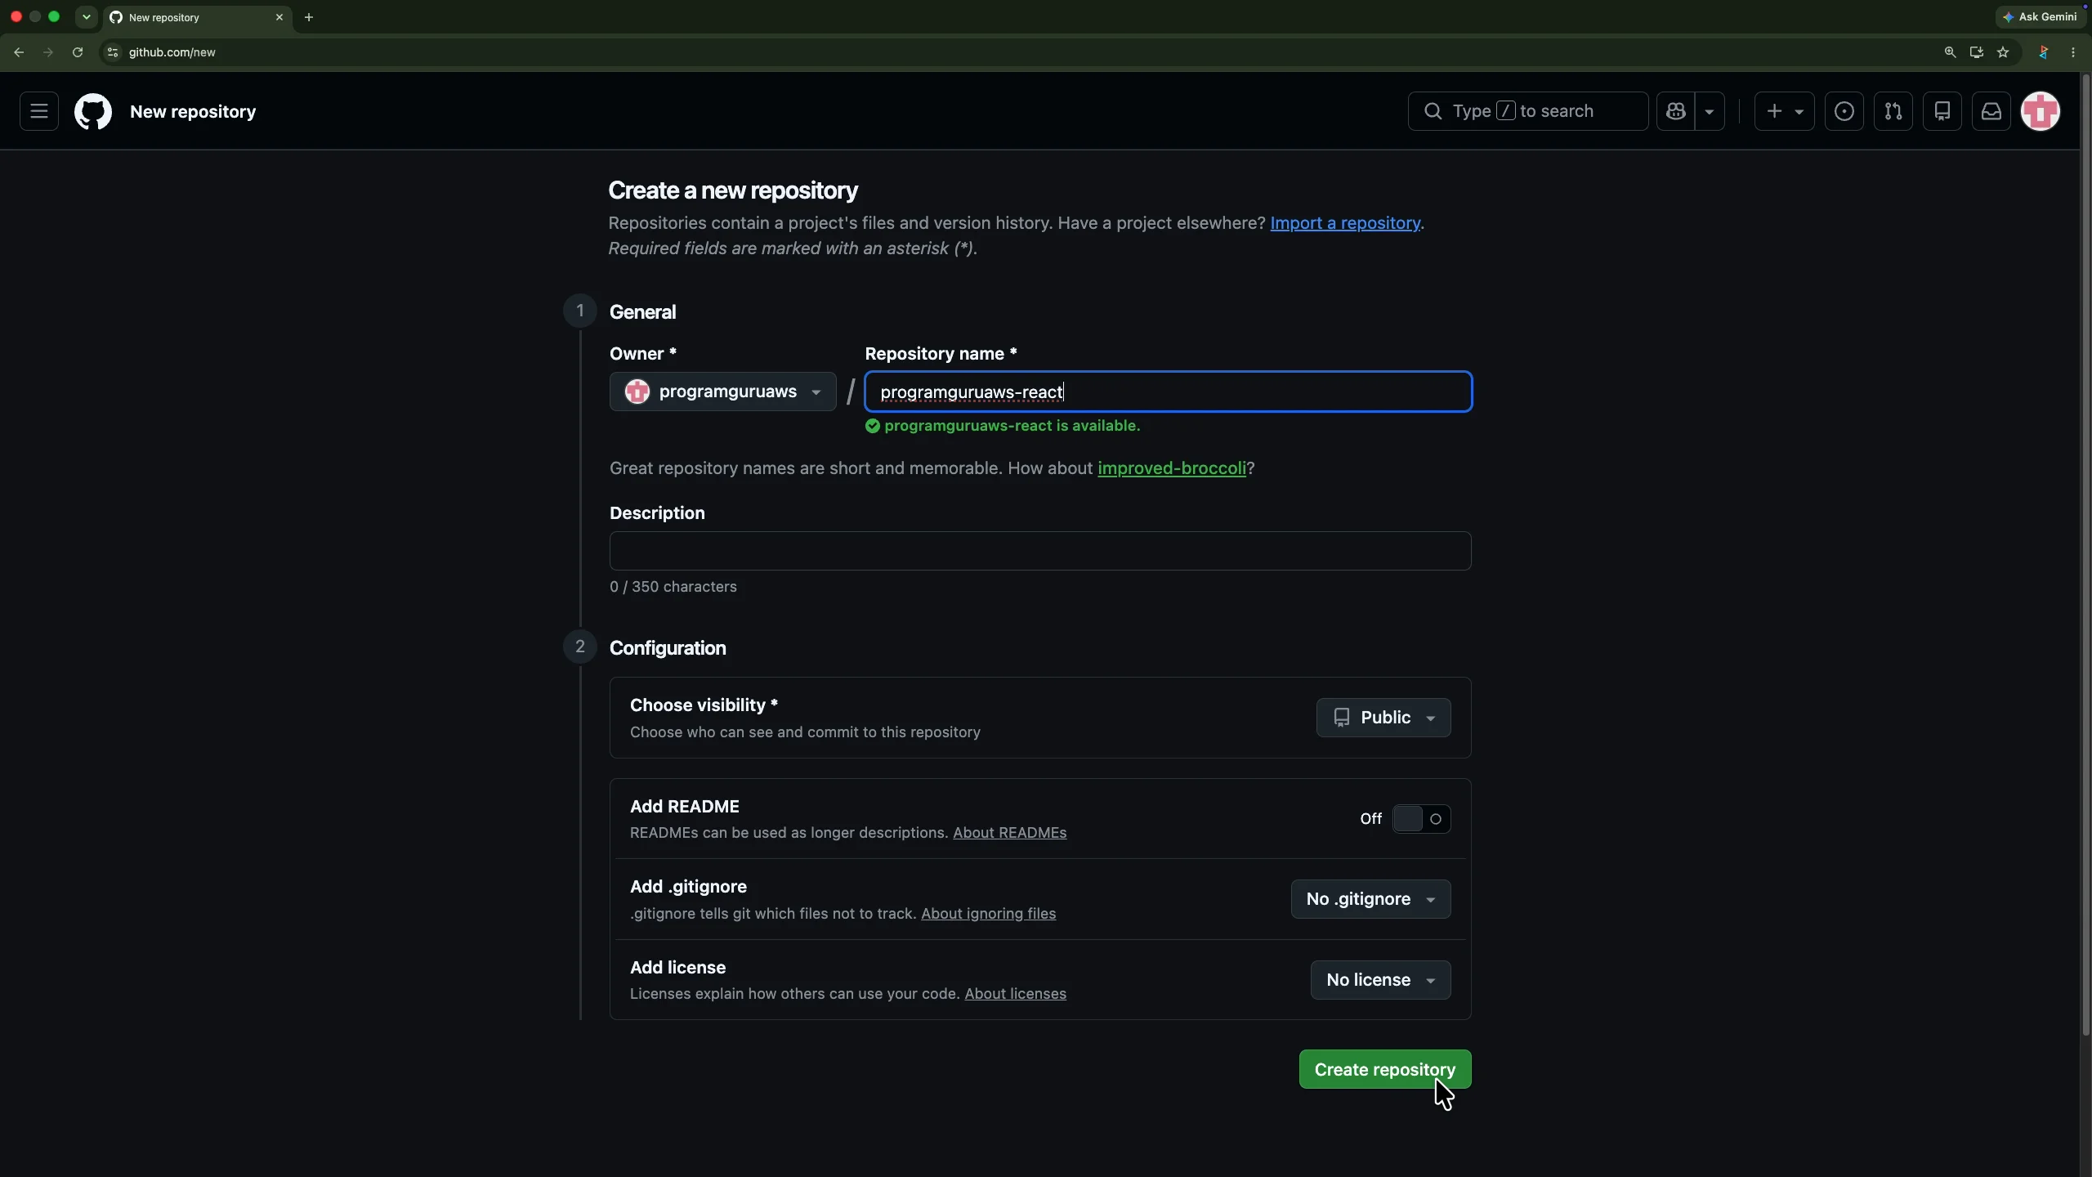Open the tab search dropdown arrow
The height and width of the screenshot is (1177, 2092).
tap(86, 17)
